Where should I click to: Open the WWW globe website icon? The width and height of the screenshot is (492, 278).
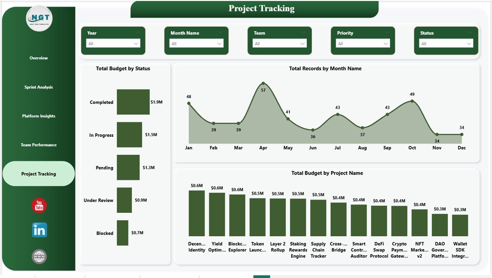(39, 256)
